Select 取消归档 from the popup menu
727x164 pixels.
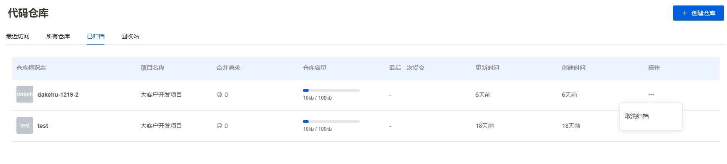[x=637, y=116]
